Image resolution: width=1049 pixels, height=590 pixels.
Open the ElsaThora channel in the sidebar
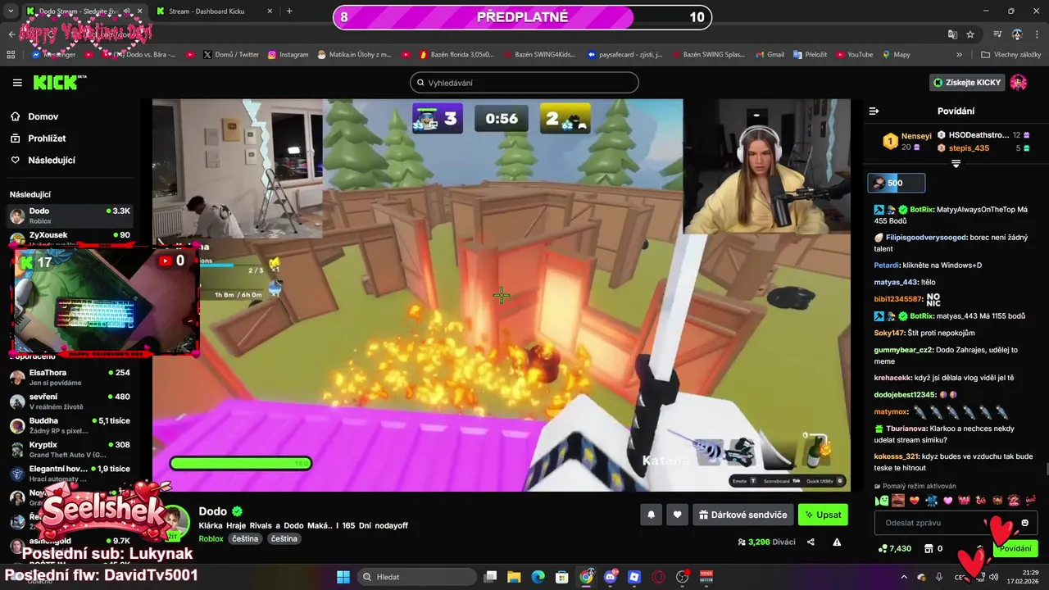coord(70,378)
